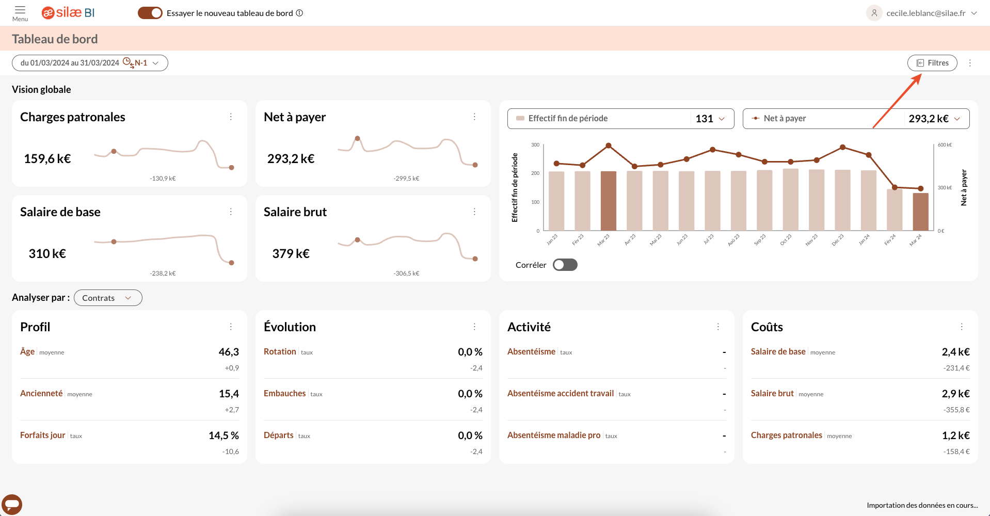Open Salaire brut moyenne link in Coûts
The height and width of the screenshot is (516, 990).
772,393
